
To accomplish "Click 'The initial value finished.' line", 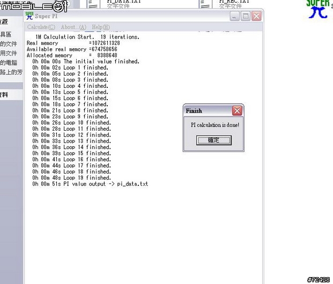I will (86, 62).
